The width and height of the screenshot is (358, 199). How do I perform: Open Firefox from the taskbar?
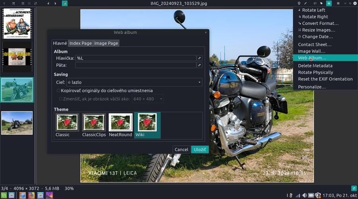point(31,195)
